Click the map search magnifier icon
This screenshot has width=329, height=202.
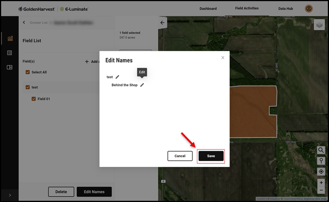click(321, 150)
